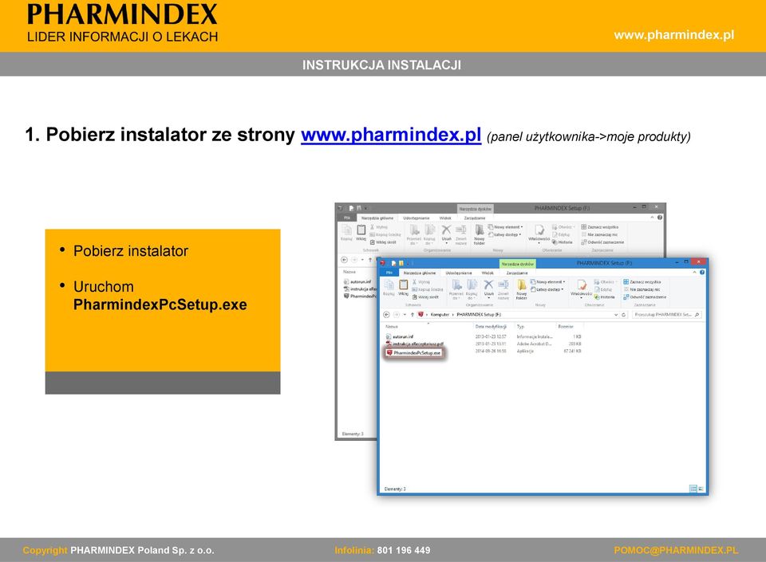This screenshot has height=562, width=766.
Task: Open Otwórz dropdown in front blue window
Action: tap(605, 282)
